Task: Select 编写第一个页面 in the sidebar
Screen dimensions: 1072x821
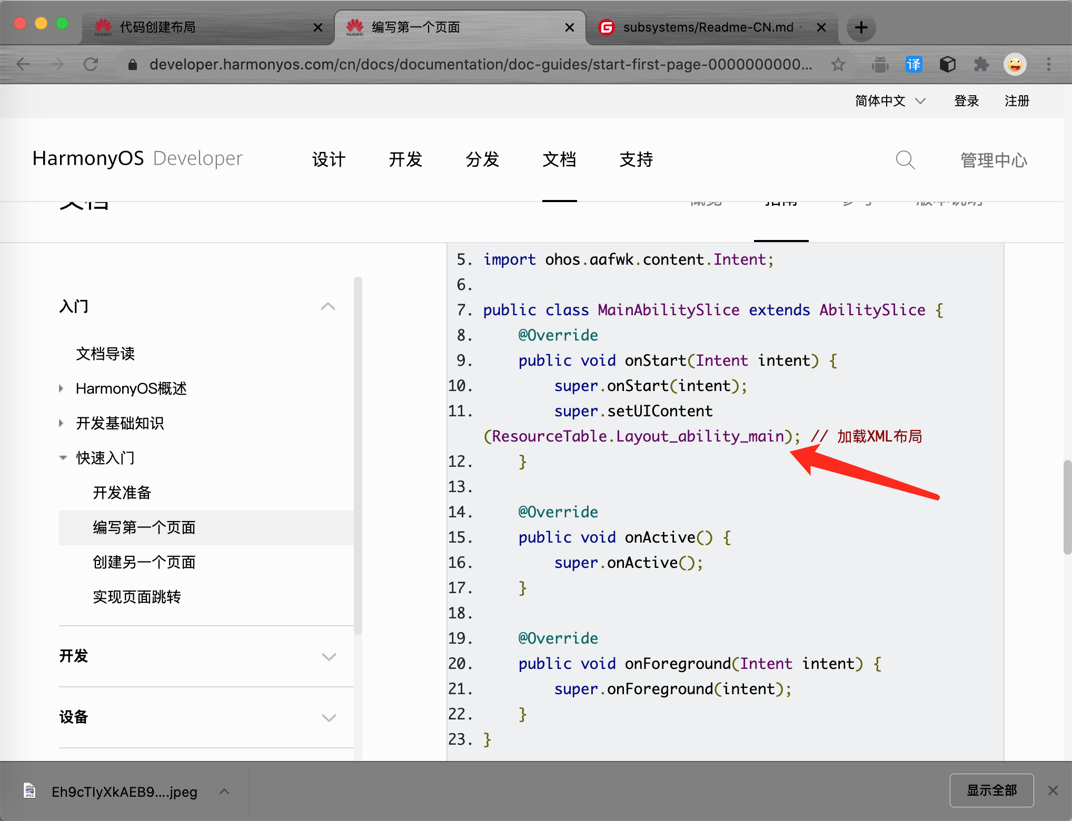Action: point(206,527)
